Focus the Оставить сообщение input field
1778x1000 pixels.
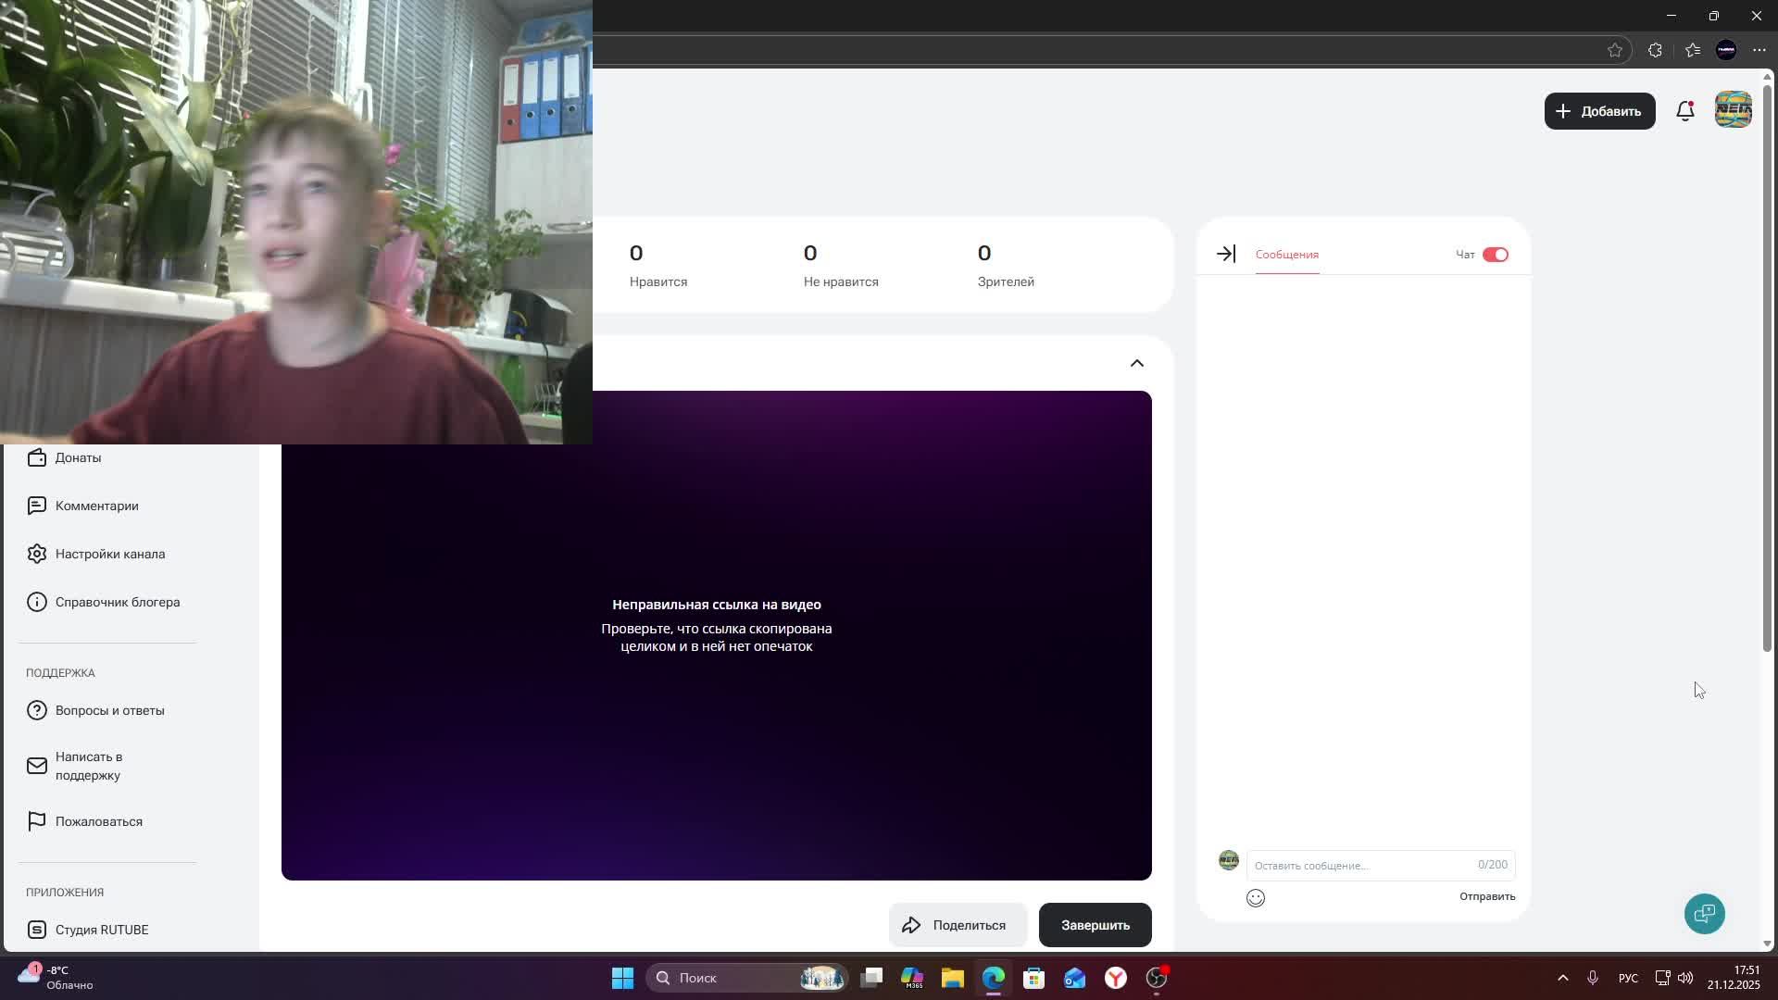pos(1361,865)
